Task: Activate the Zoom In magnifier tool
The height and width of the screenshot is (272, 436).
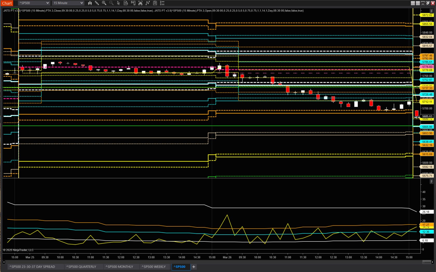Action: tap(104, 3)
